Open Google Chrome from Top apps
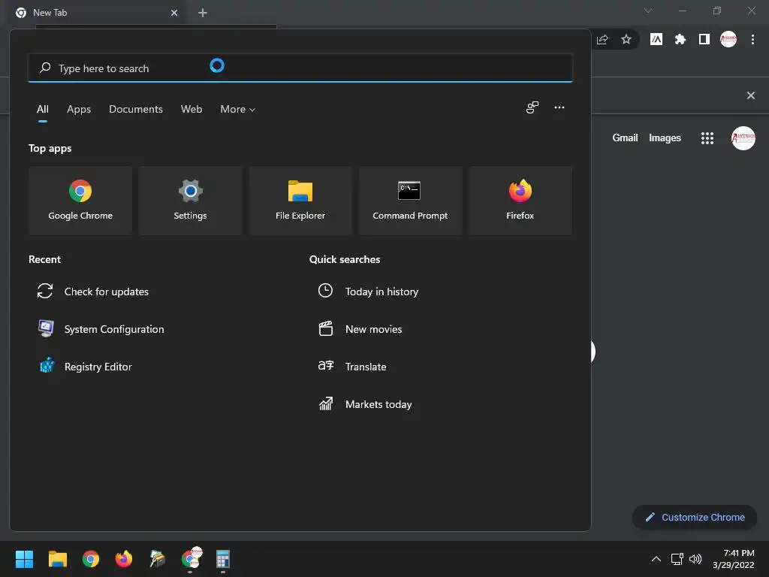 pyautogui.click(x=80, y=201)
